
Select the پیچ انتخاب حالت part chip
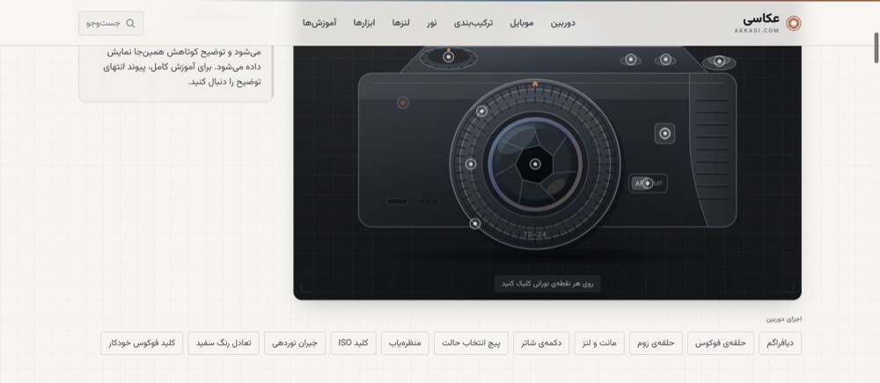pos(471,343)
